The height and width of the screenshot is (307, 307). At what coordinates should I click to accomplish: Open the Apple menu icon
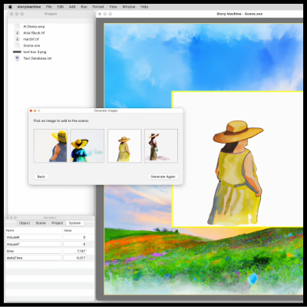tap(10, 7)
